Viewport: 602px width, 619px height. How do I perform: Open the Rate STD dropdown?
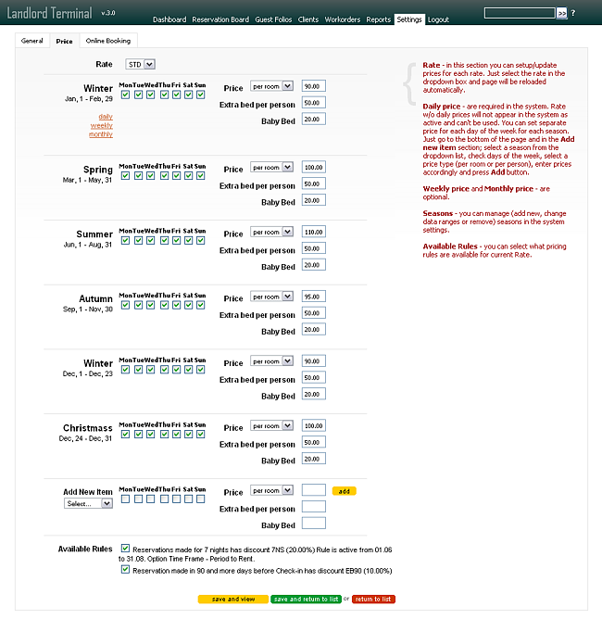coord(141,64)
